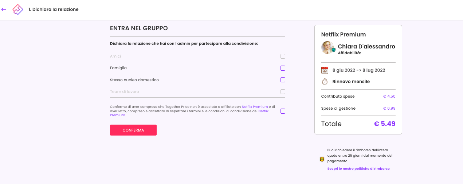
Task: Click the calendar icon beside dates
Action: point(325,70)
